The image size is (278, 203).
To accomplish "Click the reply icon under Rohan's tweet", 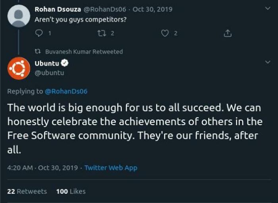I will [x=39, y=34].
